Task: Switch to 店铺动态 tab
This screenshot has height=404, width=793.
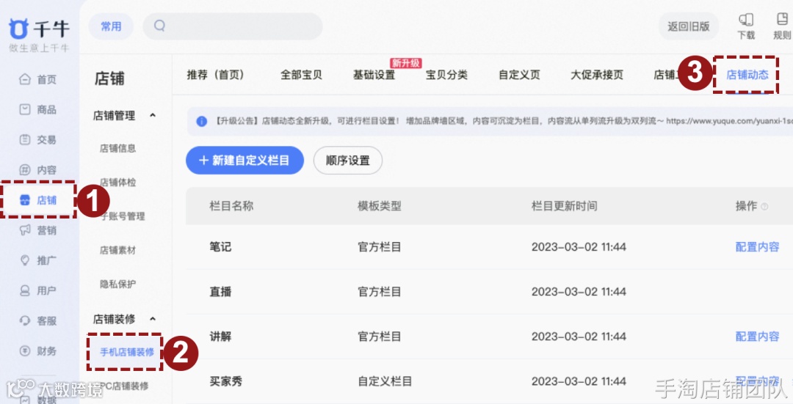Action: point(747,75)
